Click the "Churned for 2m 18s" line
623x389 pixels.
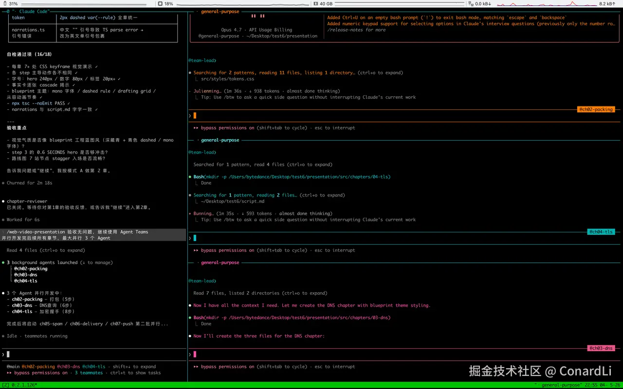tap(29, 183)
